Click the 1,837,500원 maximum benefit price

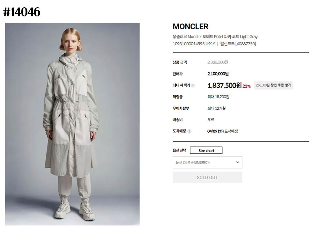coord(225,85)
